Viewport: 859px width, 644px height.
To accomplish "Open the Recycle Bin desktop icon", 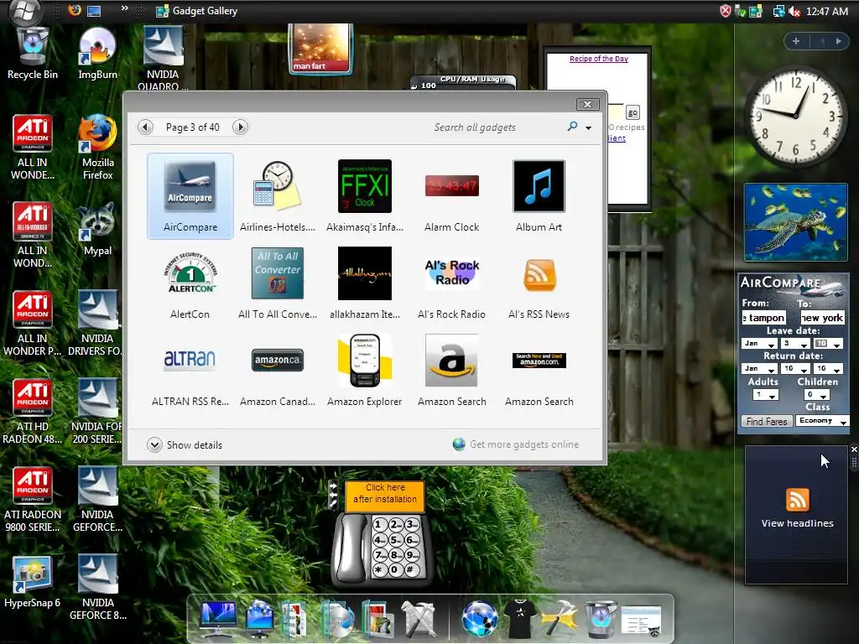I will tap(33, 55).
